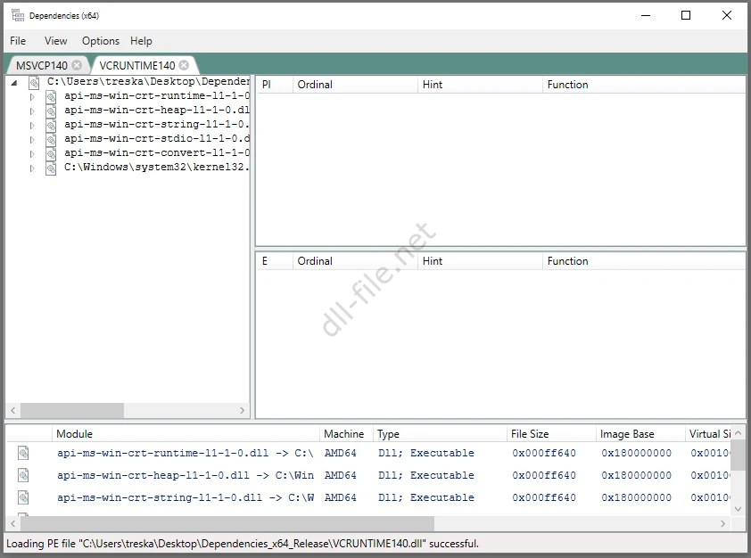This screenshot has width=751, height=558.
Task: Select api-ms-win-crt-heap-l1-1-0 in the tree
Action: coord(157,110)
